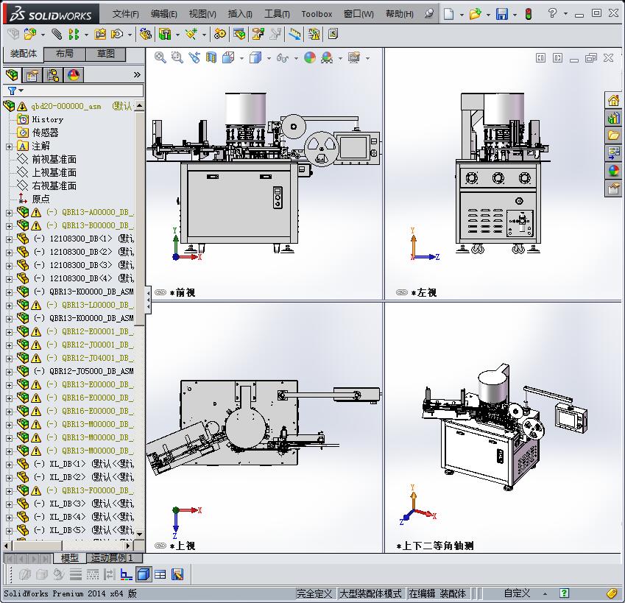This screenshot has width=625, height=603.
Task: Expand the panel with the double chevron button
Action: click(x=137, y=74)
